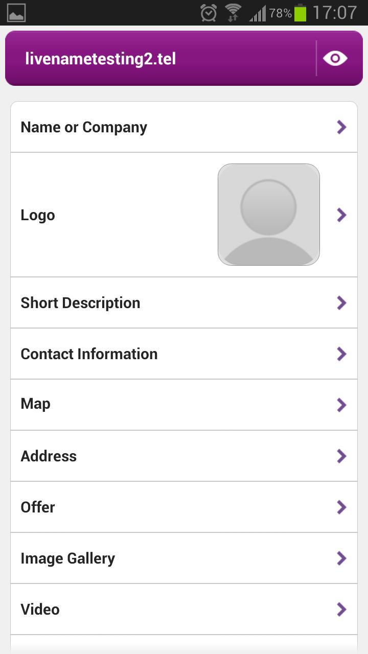Tap the Wi-Fi status icon
The image size is (368, 654).
[x=233, y=13]
